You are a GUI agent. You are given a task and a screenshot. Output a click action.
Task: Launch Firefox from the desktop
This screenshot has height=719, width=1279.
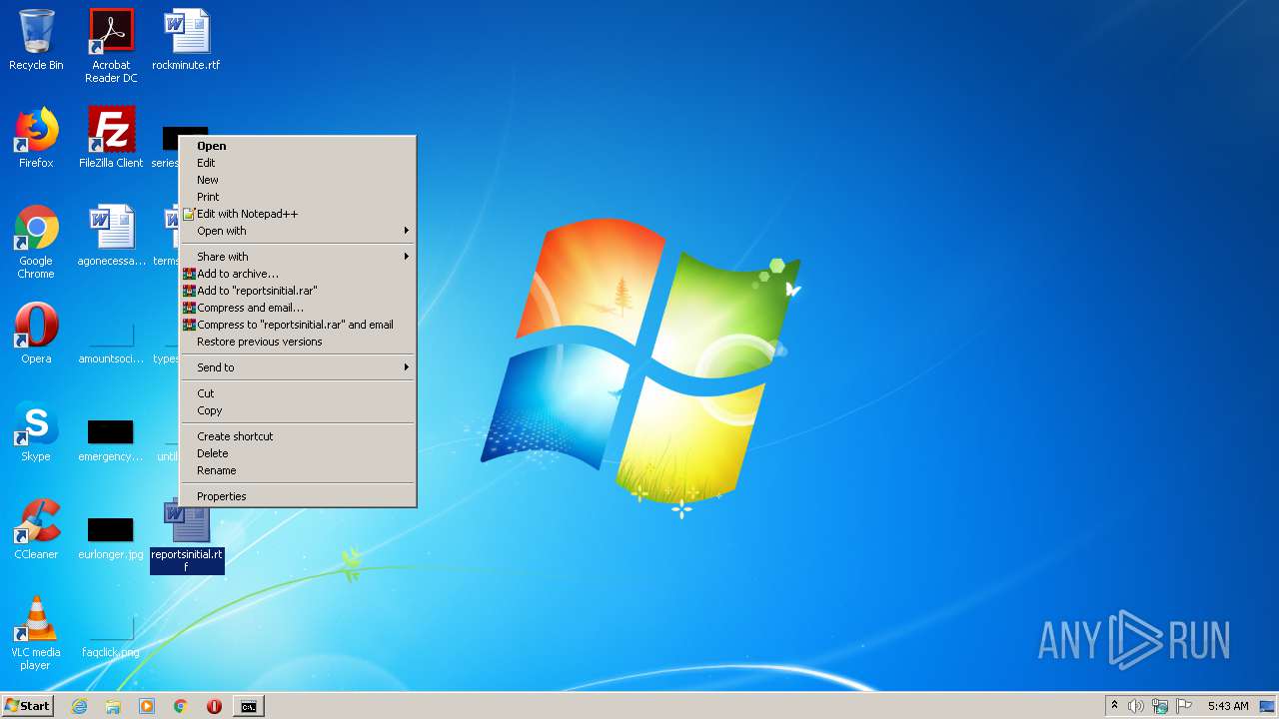[36, 138]
